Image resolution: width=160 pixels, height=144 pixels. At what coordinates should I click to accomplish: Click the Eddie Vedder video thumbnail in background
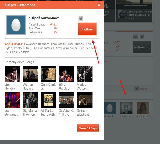pyautogui.click(x=122, y=14)
